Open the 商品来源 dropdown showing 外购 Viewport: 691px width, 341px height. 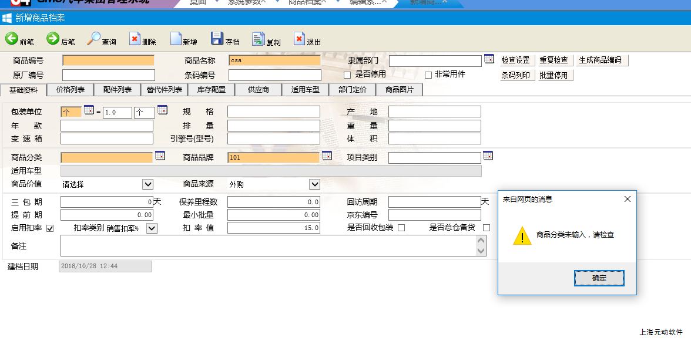click(x=315, y=184)
